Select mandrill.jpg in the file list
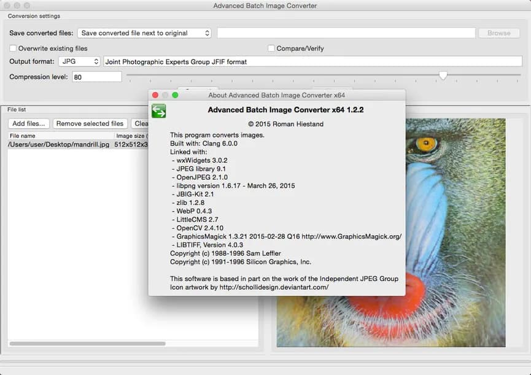Viewport: 531px width, 375px height. [58, 144]
